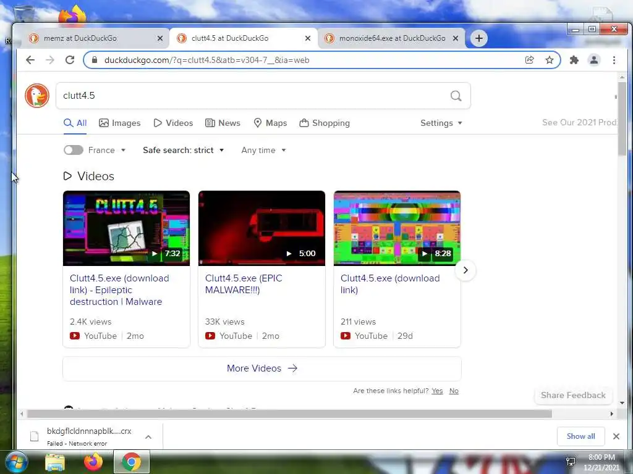Share this page via share icon

[x=529, y=60]
